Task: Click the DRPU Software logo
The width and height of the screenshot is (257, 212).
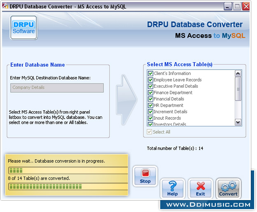Action: click(24, 28)
